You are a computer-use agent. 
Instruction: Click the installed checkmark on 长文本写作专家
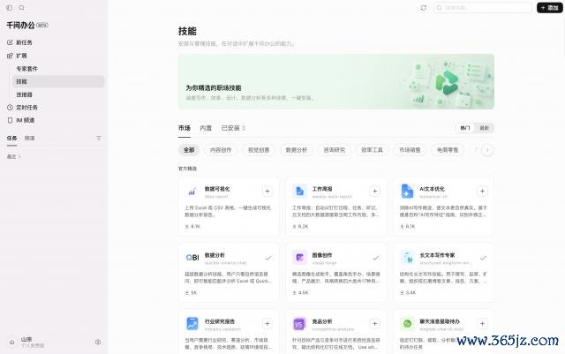[483, 258]
